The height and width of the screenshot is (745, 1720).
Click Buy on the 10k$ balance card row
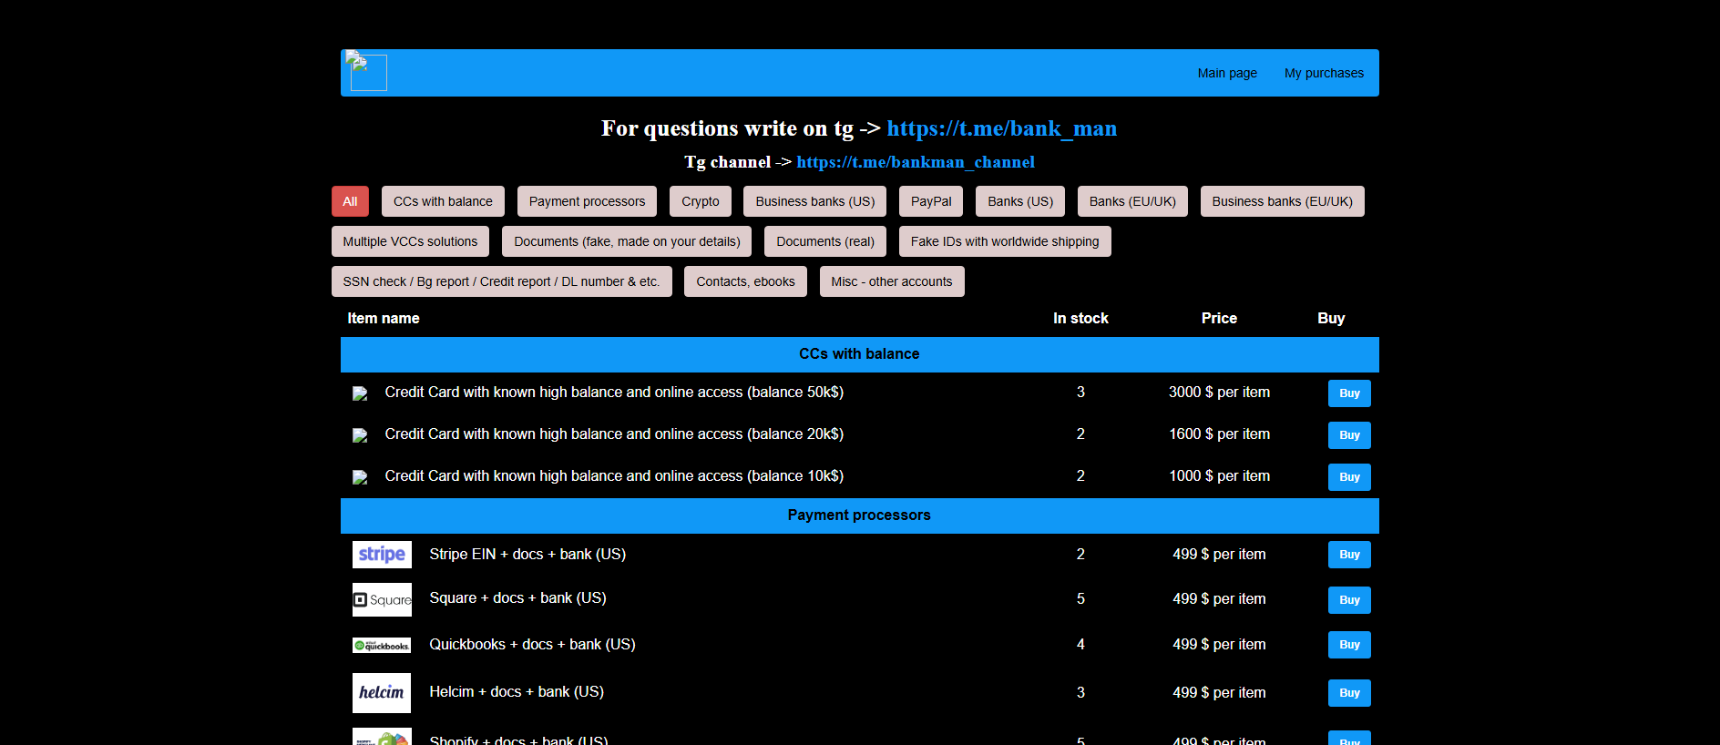coord(1349,477)
